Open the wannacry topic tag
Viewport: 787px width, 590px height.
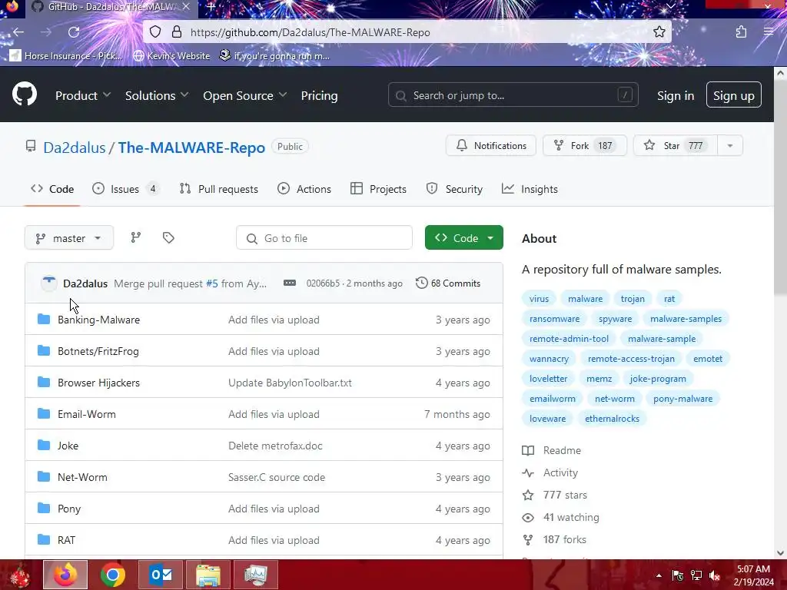[549, 358]
